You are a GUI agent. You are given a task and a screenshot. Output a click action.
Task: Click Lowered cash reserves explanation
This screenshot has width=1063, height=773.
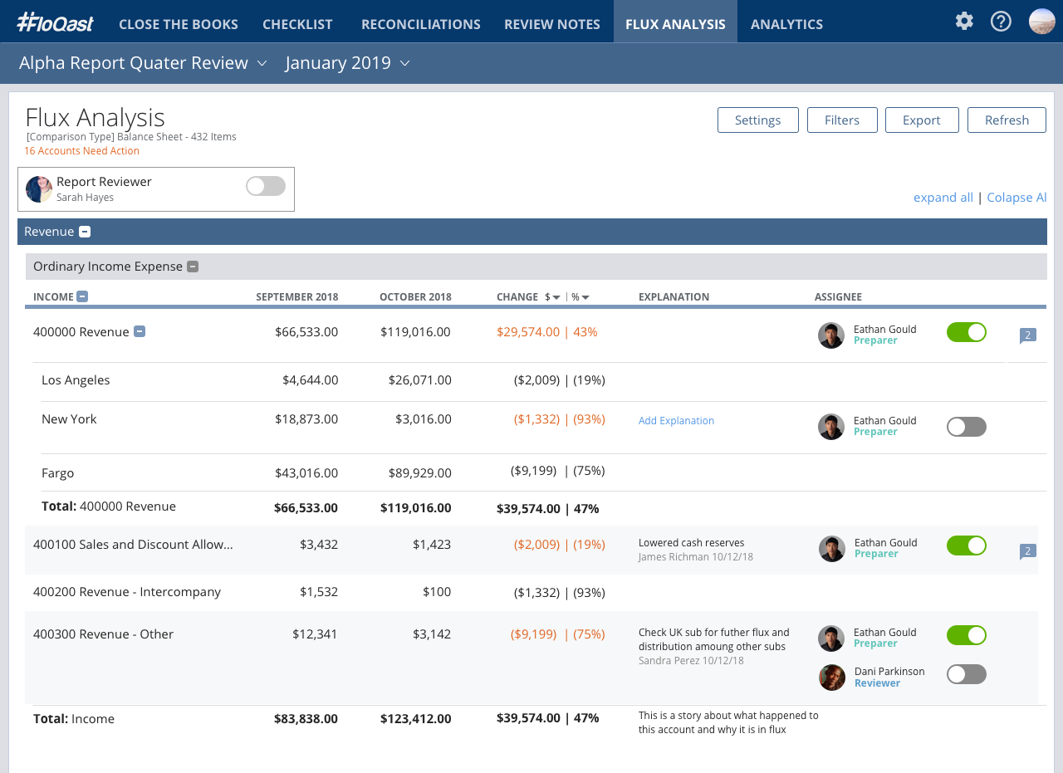[691, 543]
